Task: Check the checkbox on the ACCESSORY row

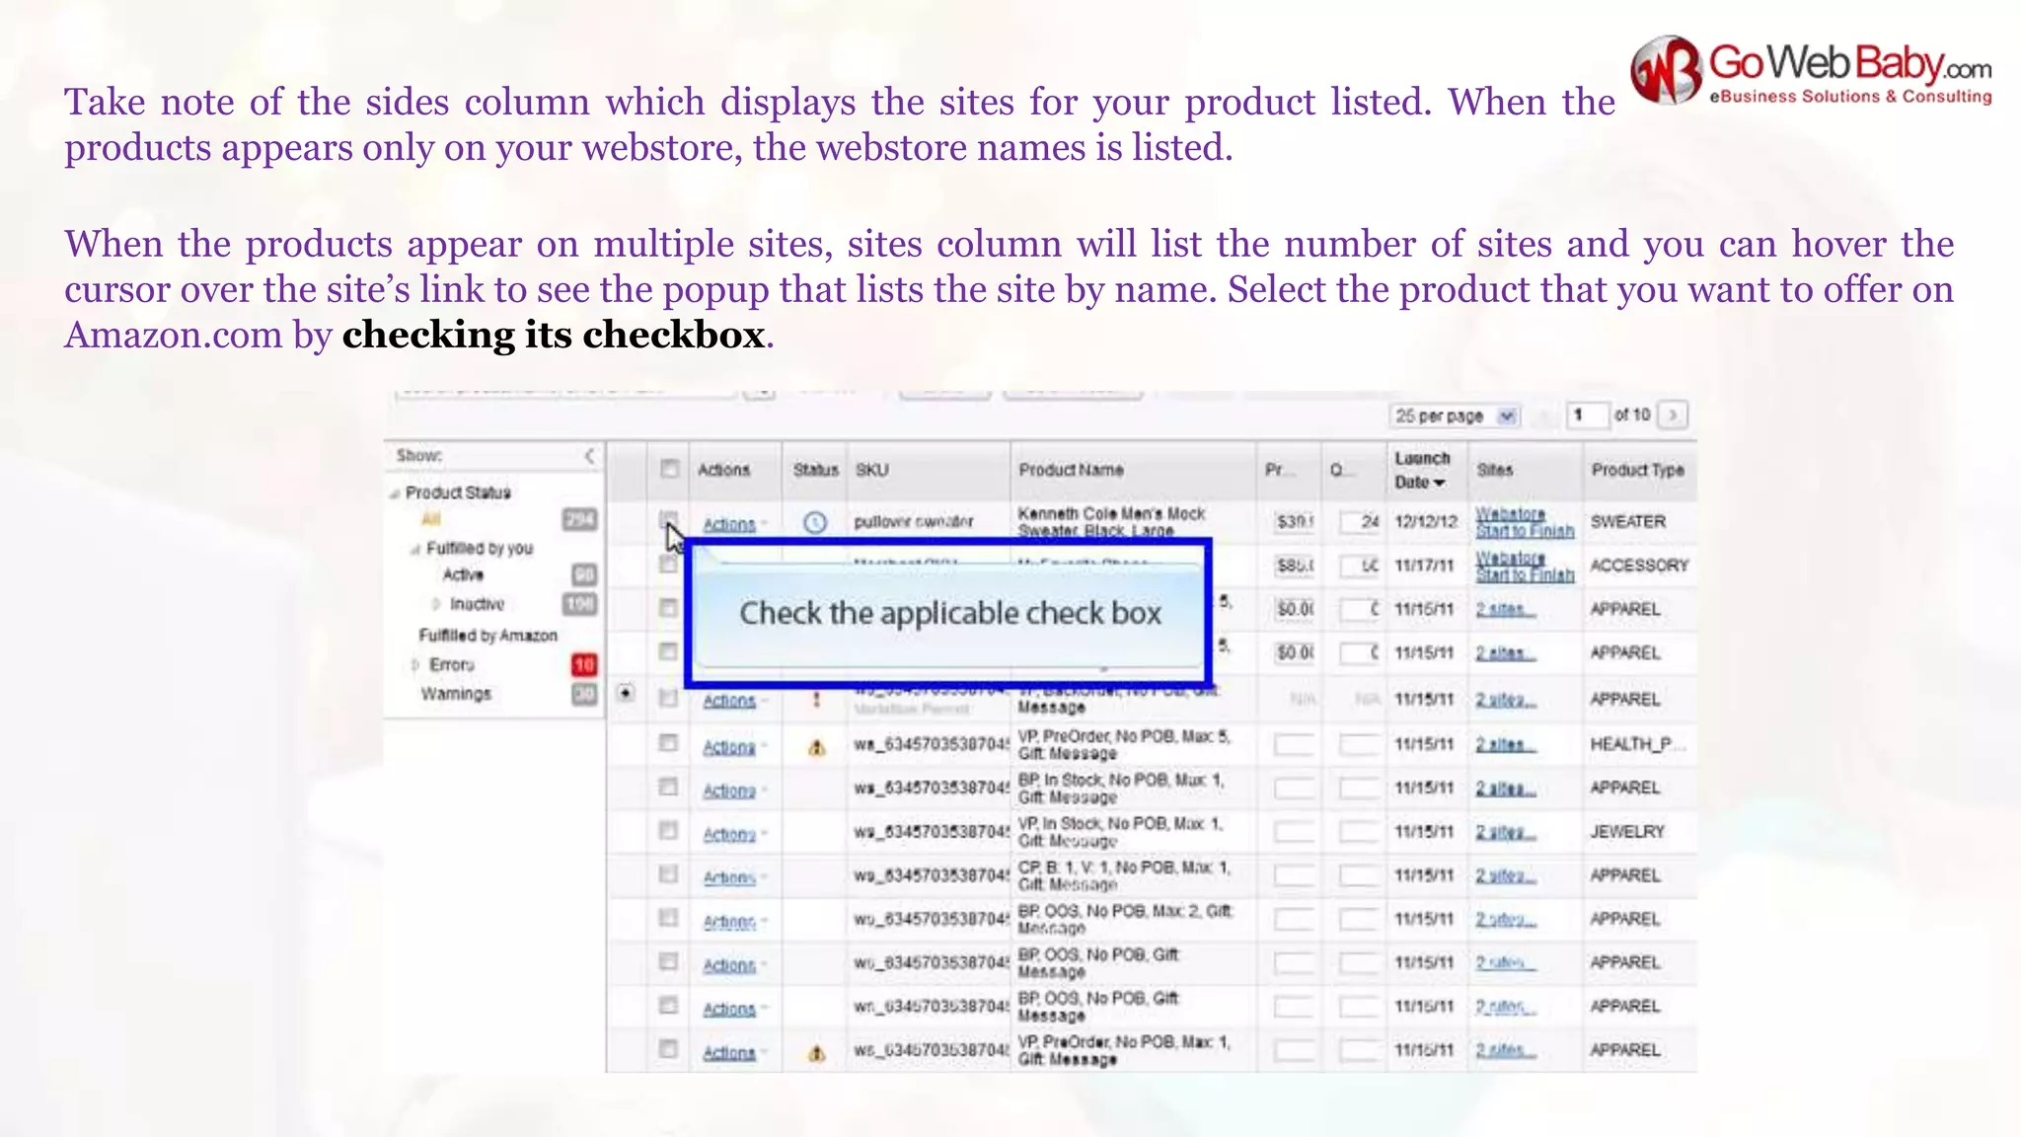Action: click(668, 564)
